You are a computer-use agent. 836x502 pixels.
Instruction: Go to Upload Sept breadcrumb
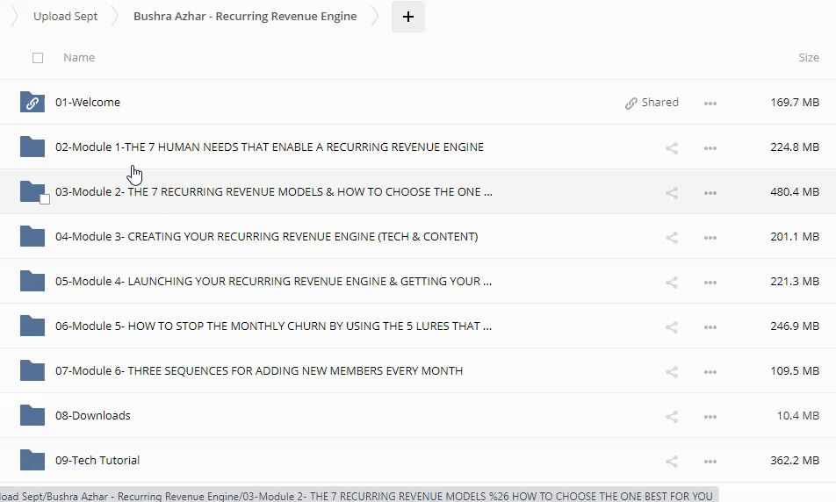[x=66, y=17]
